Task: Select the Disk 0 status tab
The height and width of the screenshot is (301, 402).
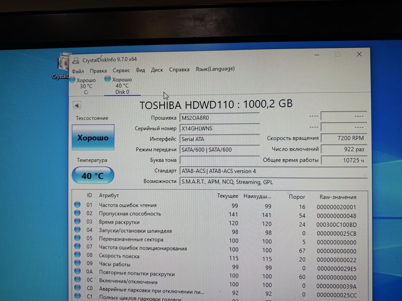Action: coord(122,86)
